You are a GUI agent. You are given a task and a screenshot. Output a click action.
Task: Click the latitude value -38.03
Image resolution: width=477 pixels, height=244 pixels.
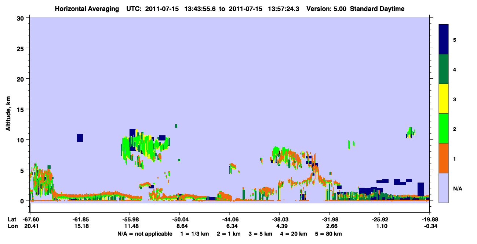280,219
